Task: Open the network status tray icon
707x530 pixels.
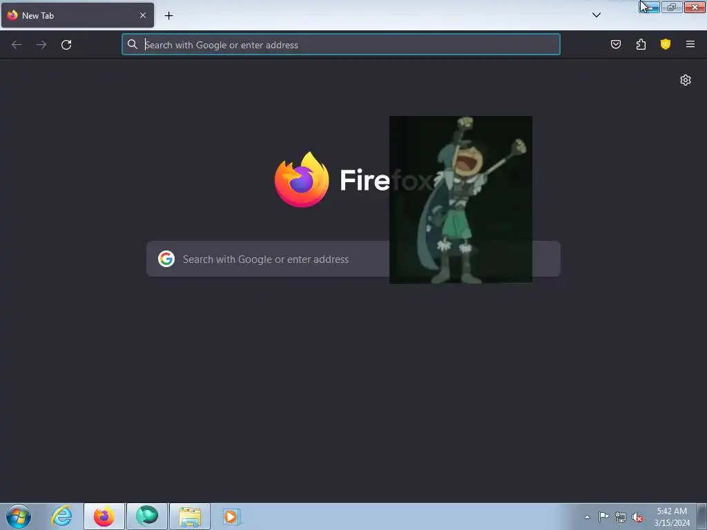Action: 621,517
